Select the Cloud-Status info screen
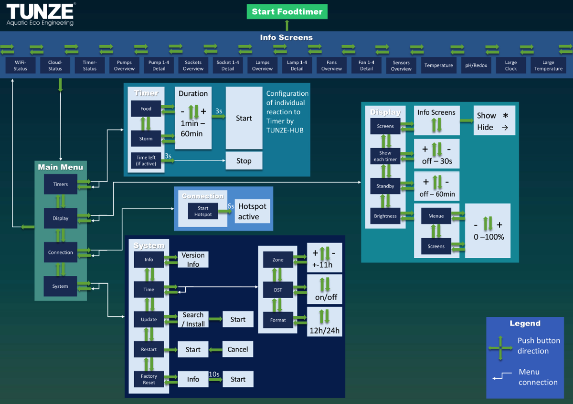 click(55, 65)
